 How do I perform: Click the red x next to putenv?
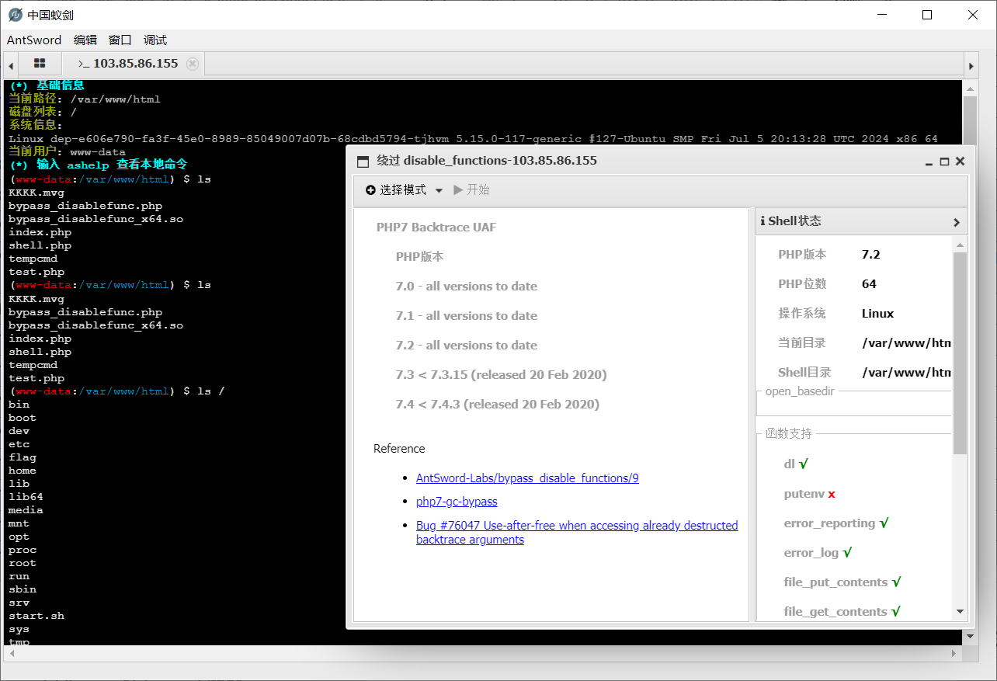pyautogui.click(x=832, y=494)
